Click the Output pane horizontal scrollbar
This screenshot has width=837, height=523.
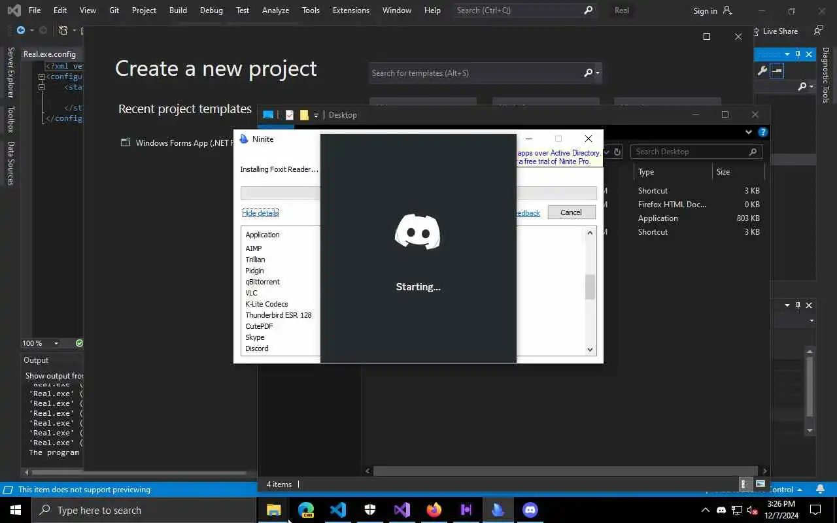[x=140, y=471]
